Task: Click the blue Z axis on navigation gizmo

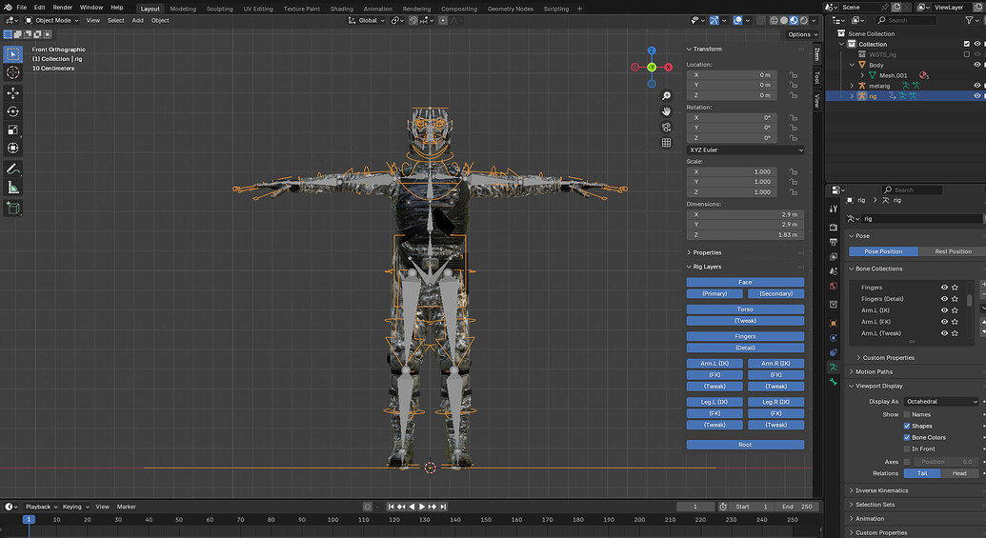Action: (652, 50)
